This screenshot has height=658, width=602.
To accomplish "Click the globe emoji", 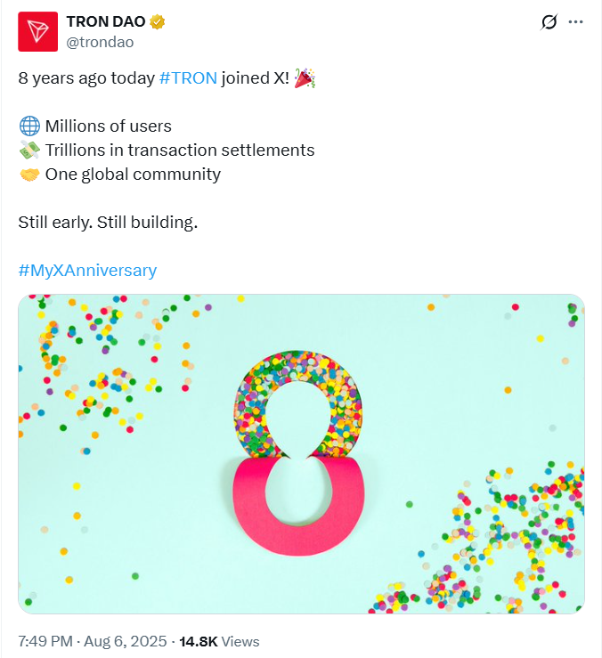I will [x=28, y=126].
